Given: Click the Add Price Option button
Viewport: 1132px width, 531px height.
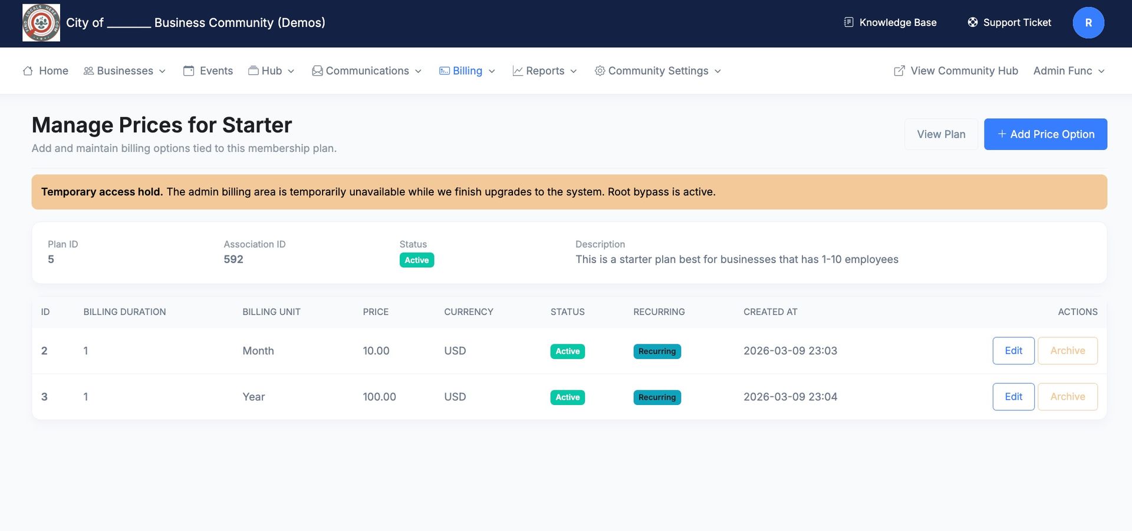Looking at the screenshot, I should [1045, 134].
